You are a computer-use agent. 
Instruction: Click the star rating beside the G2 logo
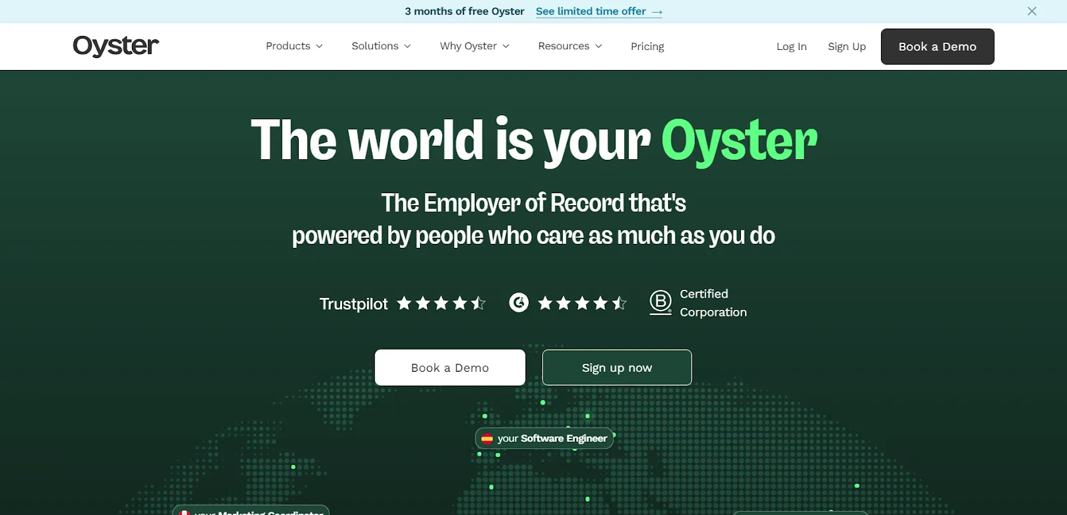tap(582, 304)
